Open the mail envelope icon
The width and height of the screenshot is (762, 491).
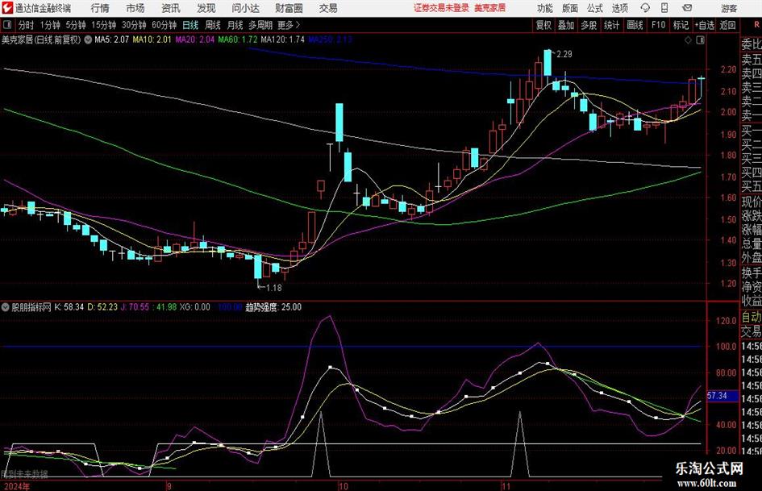[x=687, y=8]
